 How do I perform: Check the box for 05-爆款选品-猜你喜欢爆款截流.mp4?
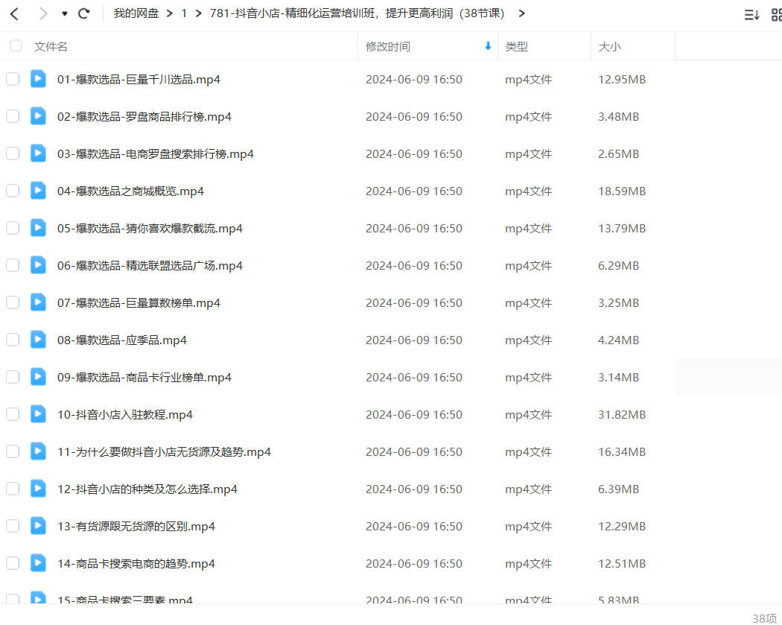13,228
